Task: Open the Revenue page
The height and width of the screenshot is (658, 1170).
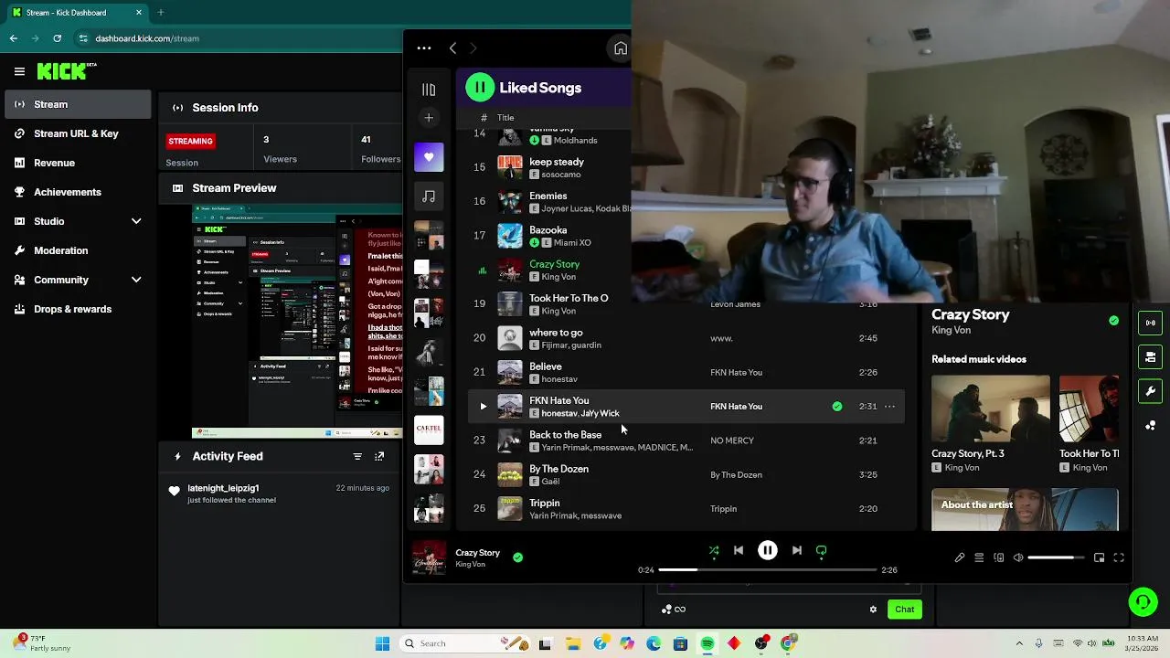Action: pos(78,163)
